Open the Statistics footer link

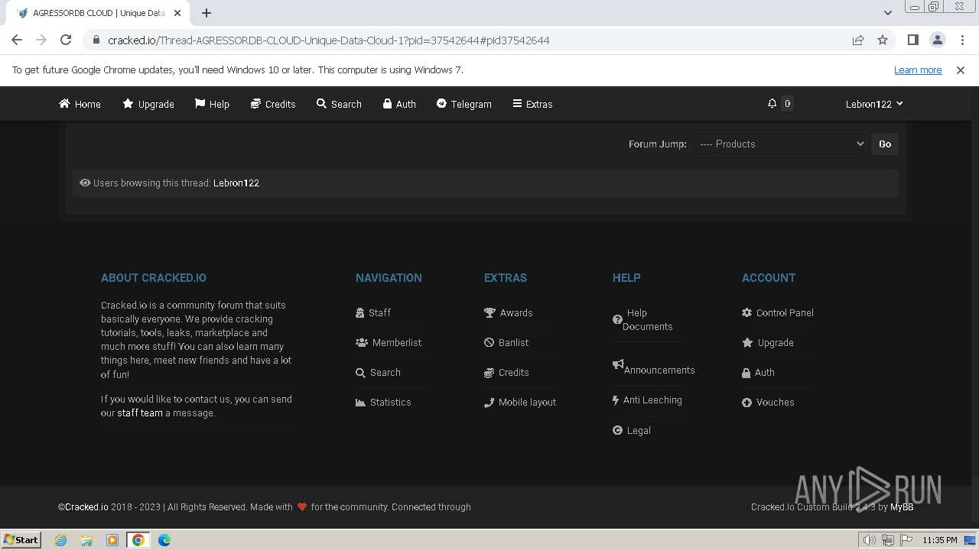[383, 402]
